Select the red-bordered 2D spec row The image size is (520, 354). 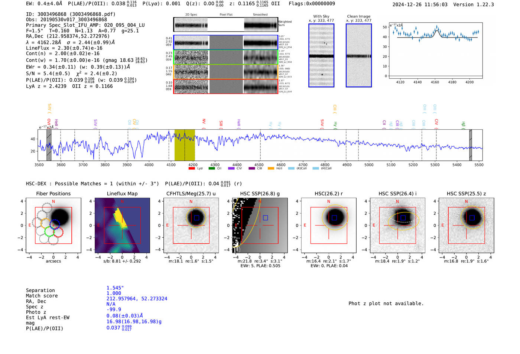[226, 86]
